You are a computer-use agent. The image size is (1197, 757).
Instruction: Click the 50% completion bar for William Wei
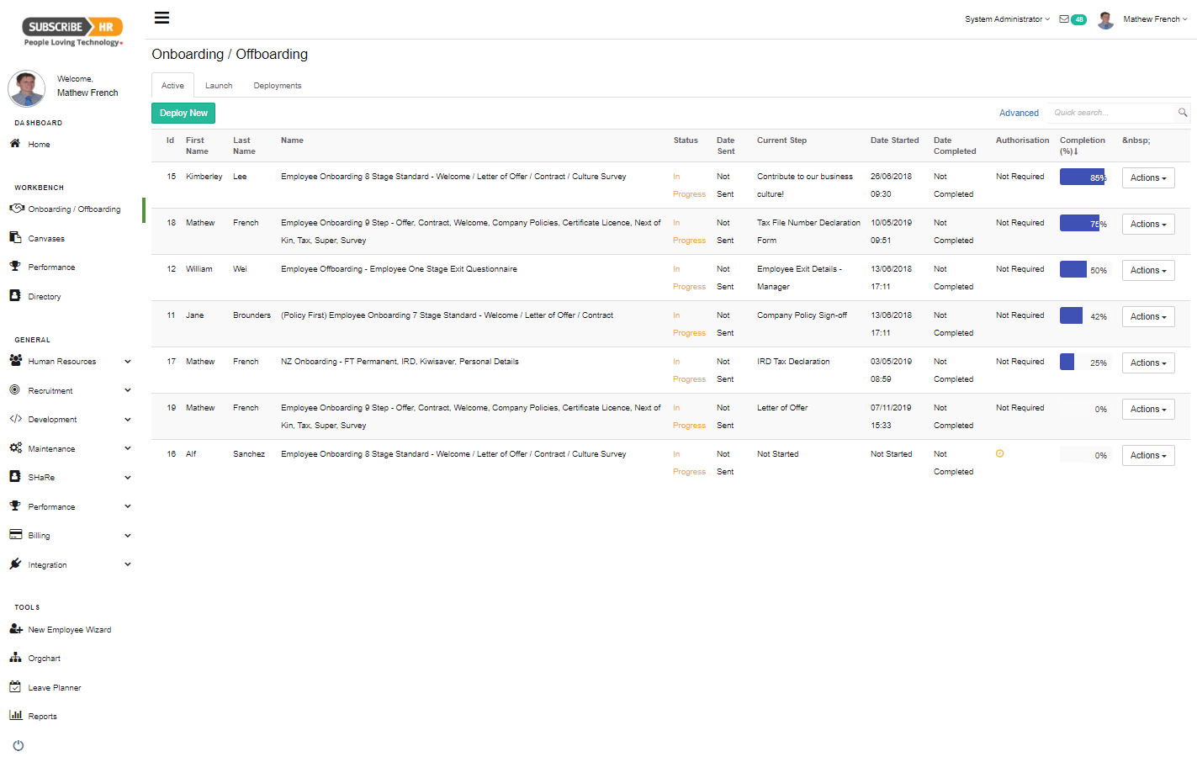click(1083, 270)
